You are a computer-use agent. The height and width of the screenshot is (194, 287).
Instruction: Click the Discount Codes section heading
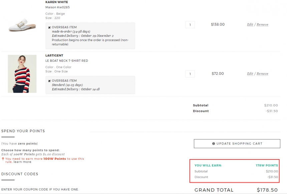20,174
